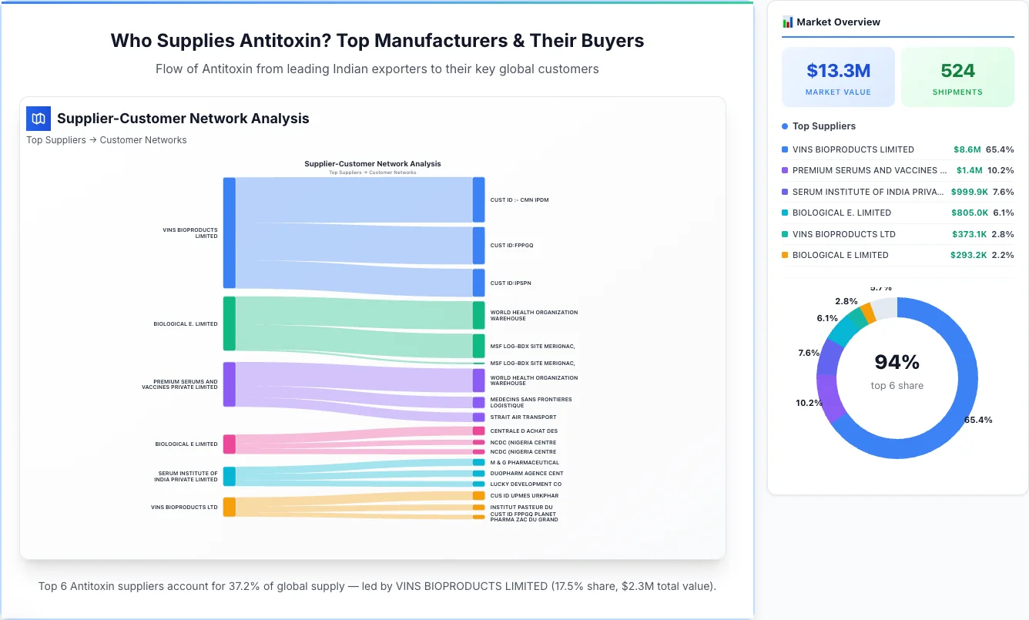This screenshot has height=620, width=1029.
Task: Click the blue bullet icon beside Top Suppliers heading
Action: click(783, 126)
